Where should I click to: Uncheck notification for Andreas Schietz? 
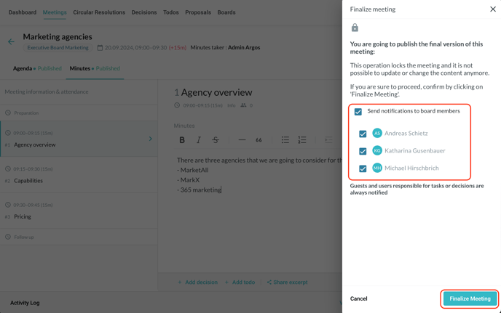[363, 134]
